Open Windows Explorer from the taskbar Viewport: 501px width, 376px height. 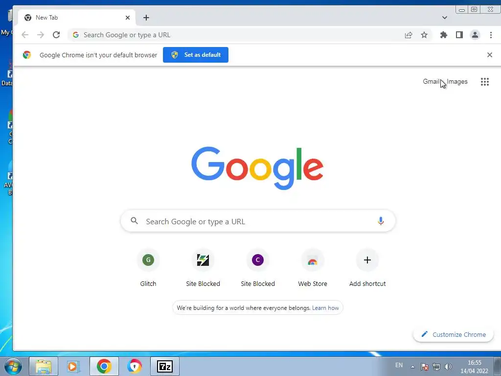click(x=44, y=366)
